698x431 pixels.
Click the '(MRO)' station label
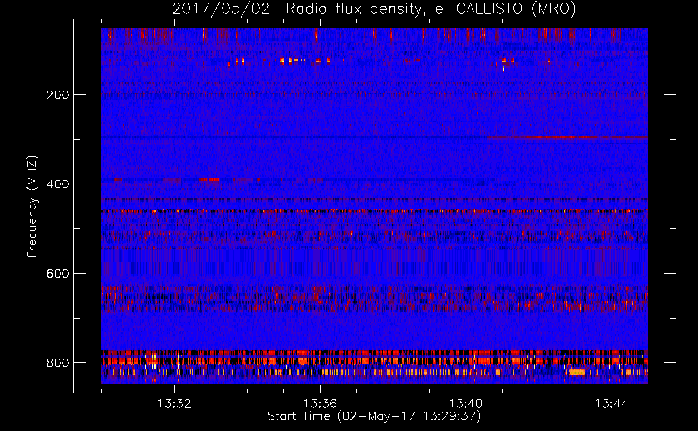(x=554, y=9)
